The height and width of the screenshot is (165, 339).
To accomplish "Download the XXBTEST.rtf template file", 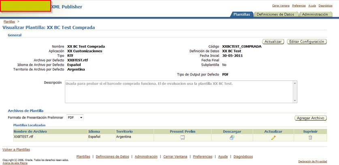I will (x=232, y=138).
